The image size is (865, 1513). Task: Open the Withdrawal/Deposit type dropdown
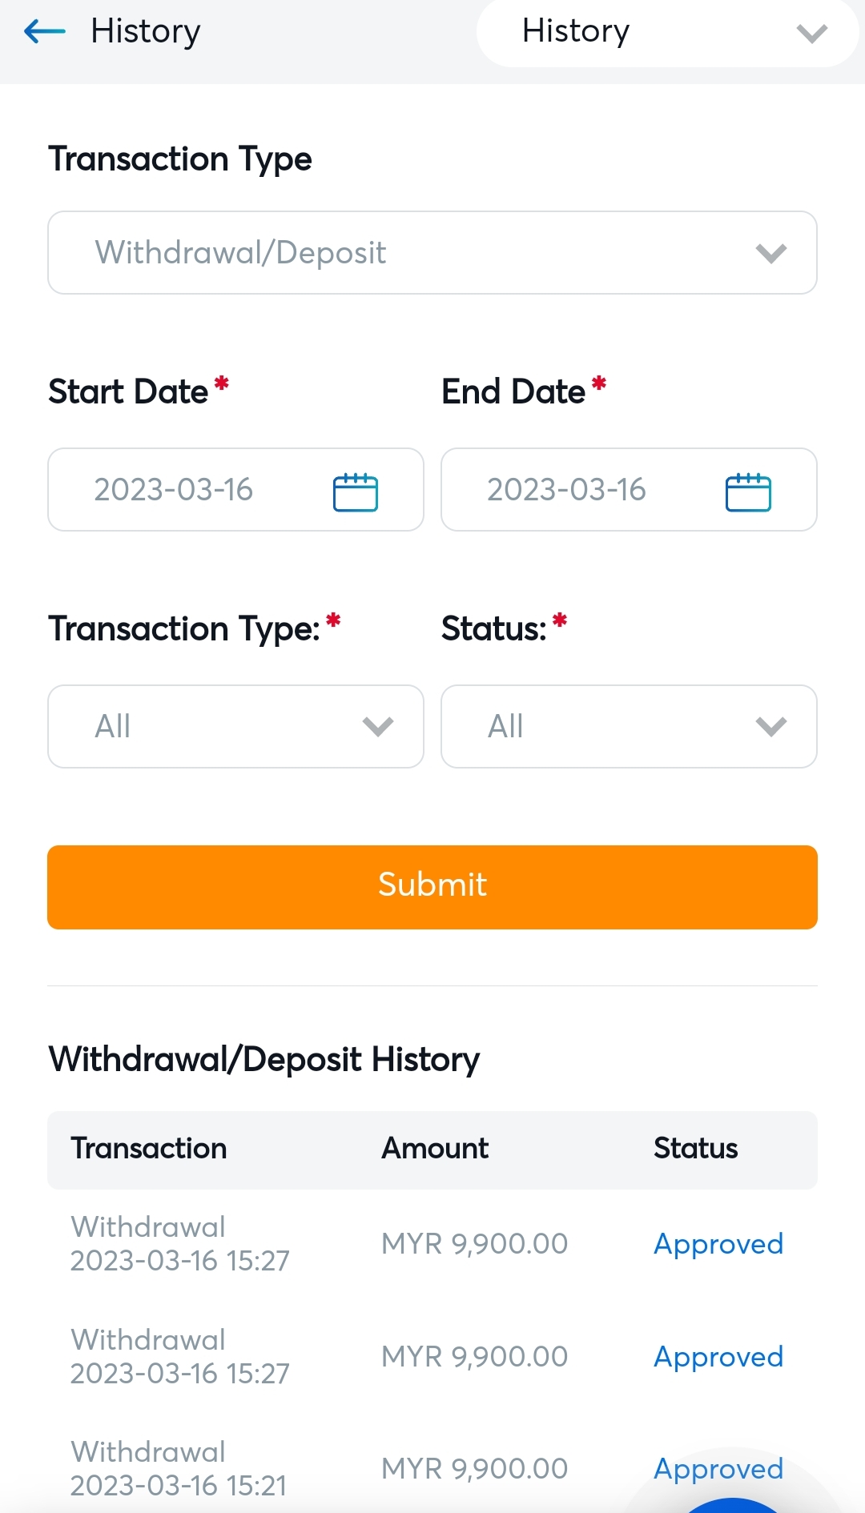point(432,253)
